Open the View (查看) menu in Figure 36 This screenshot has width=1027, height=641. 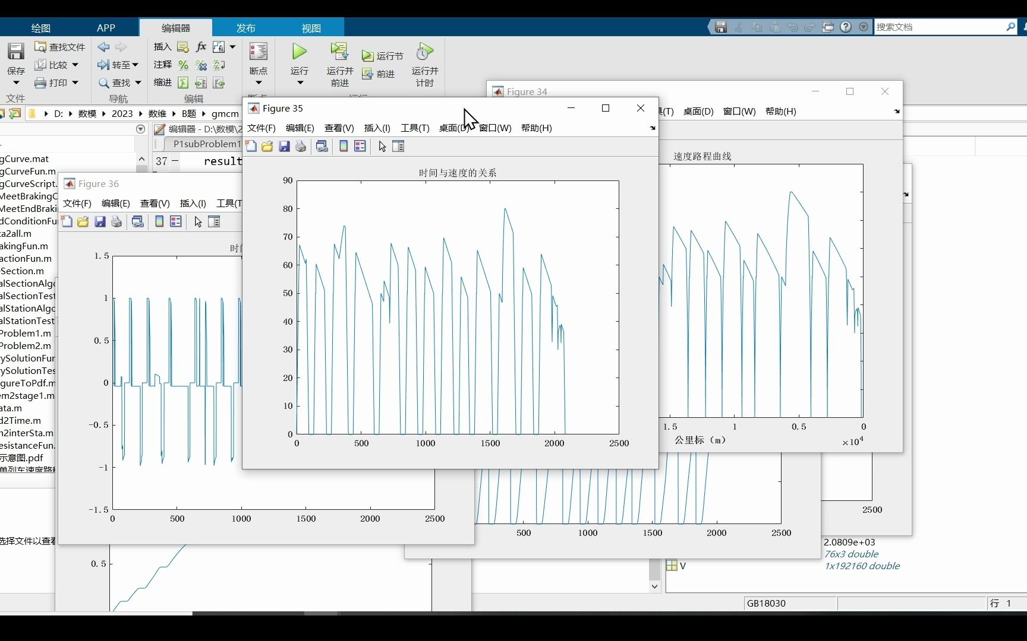[155, 203]
